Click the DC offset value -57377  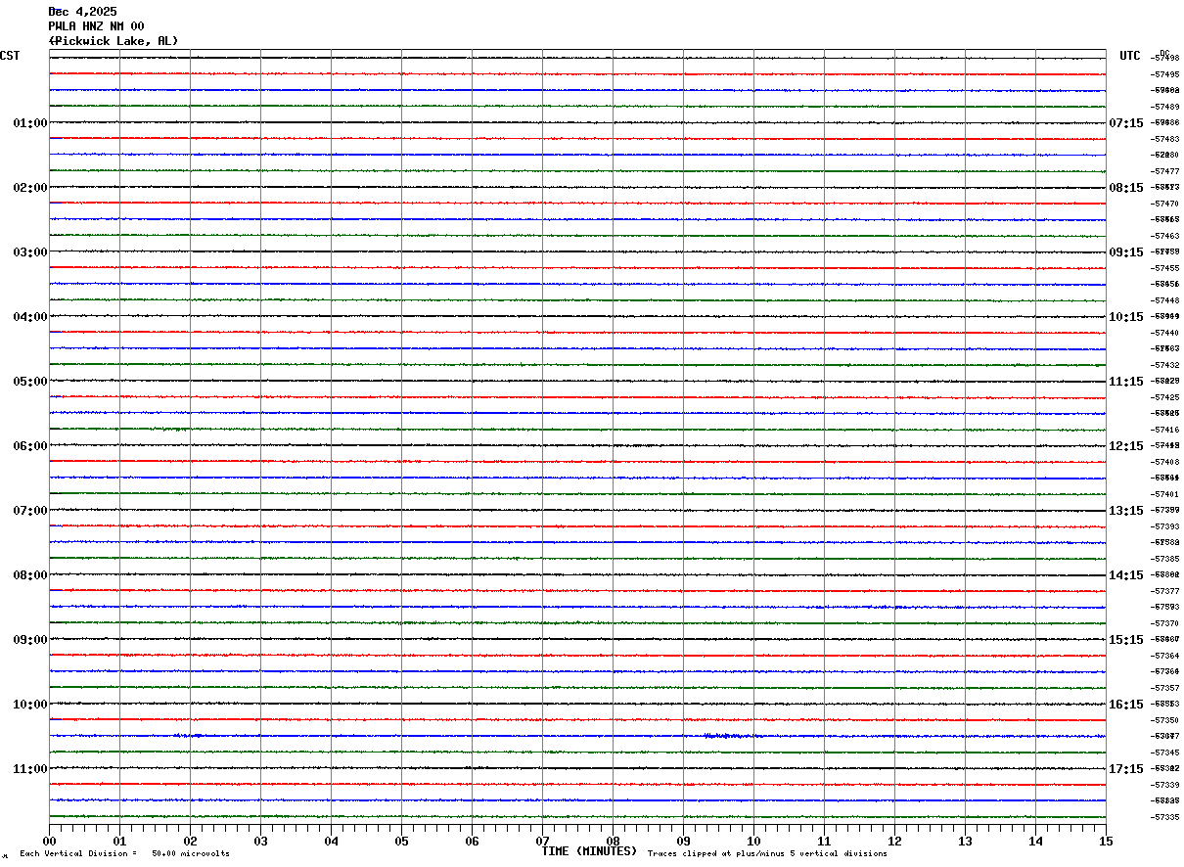tap(1165, 591)
